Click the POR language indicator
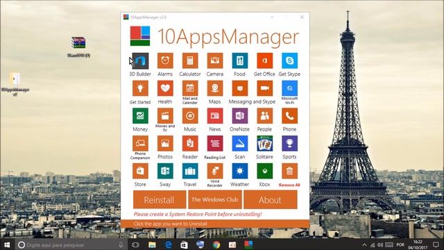Screen dimensions: 444x250 [x=400, y=244]
